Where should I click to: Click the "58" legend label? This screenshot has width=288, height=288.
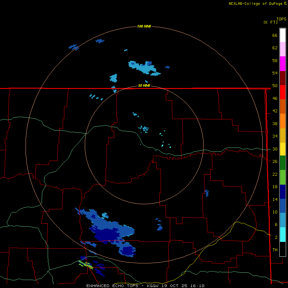pyautogui.click(x=275, y=60)
